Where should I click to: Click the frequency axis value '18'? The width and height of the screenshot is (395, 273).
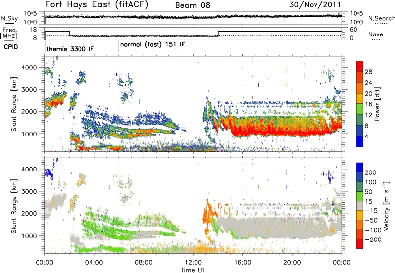33,30
